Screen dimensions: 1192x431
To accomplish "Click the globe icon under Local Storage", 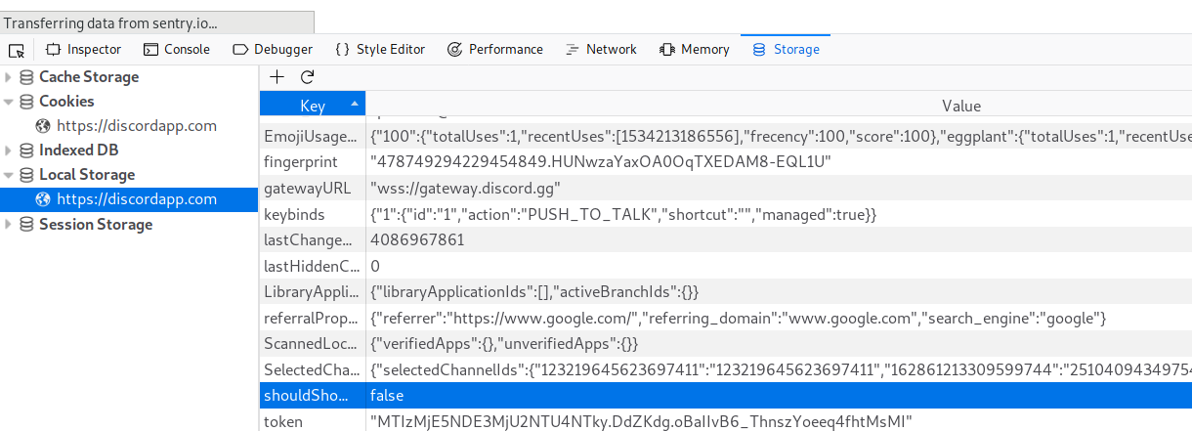I will coord(43,199).
